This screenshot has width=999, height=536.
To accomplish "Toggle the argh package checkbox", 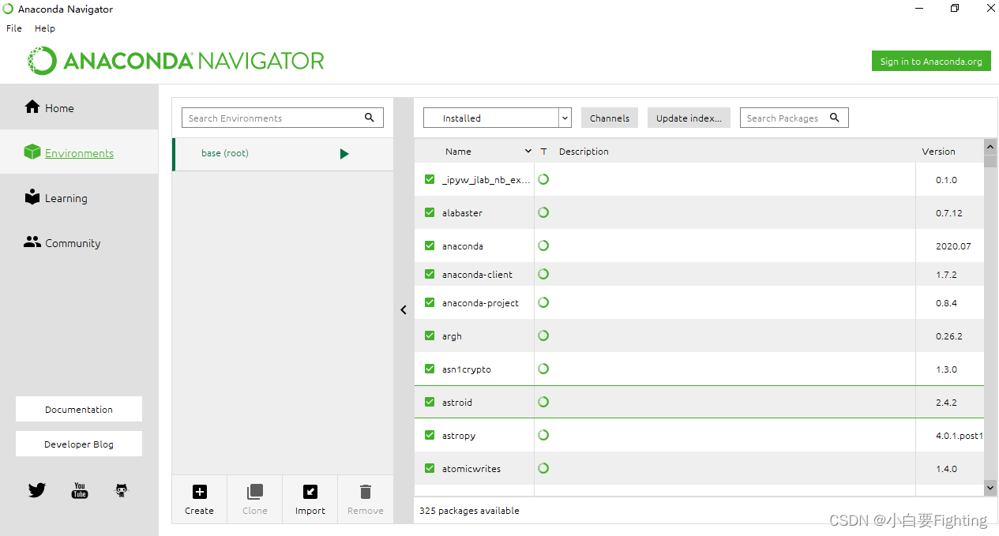I will (x=430, y=335).
